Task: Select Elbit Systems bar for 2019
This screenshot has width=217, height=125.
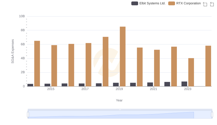Action: click(x=116, y=85)
